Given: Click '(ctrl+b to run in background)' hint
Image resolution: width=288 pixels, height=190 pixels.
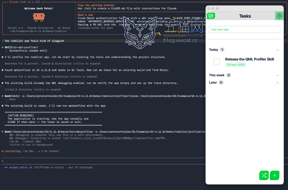Looking at the screenshot, I should [x=31, y=145].
